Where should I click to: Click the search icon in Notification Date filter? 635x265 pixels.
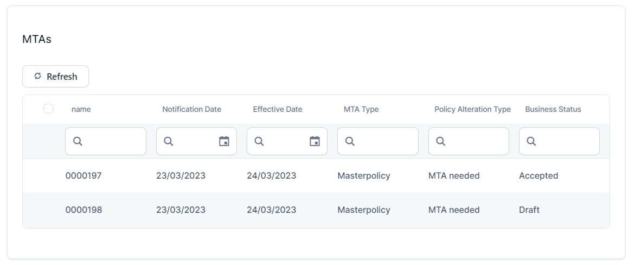pyautogui.click(x=169, y=141)
